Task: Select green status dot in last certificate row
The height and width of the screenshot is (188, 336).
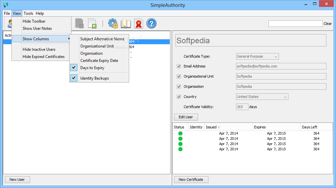Action: pyautogui.click(x=180, y=149)
